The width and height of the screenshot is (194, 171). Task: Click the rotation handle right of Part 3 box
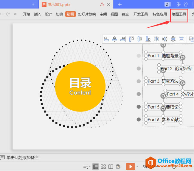[182, 83]
